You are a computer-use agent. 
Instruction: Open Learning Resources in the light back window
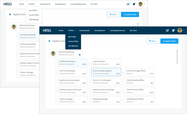[78, 4]
